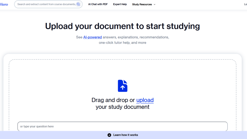Viewport: 247px width, 139px height.
Task: Follow the AI-powered link
Action: tap(92, 37)
